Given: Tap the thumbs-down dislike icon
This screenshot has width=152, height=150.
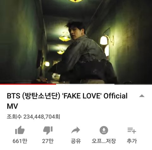Looking at the screenshot, I should pos(48,130).
